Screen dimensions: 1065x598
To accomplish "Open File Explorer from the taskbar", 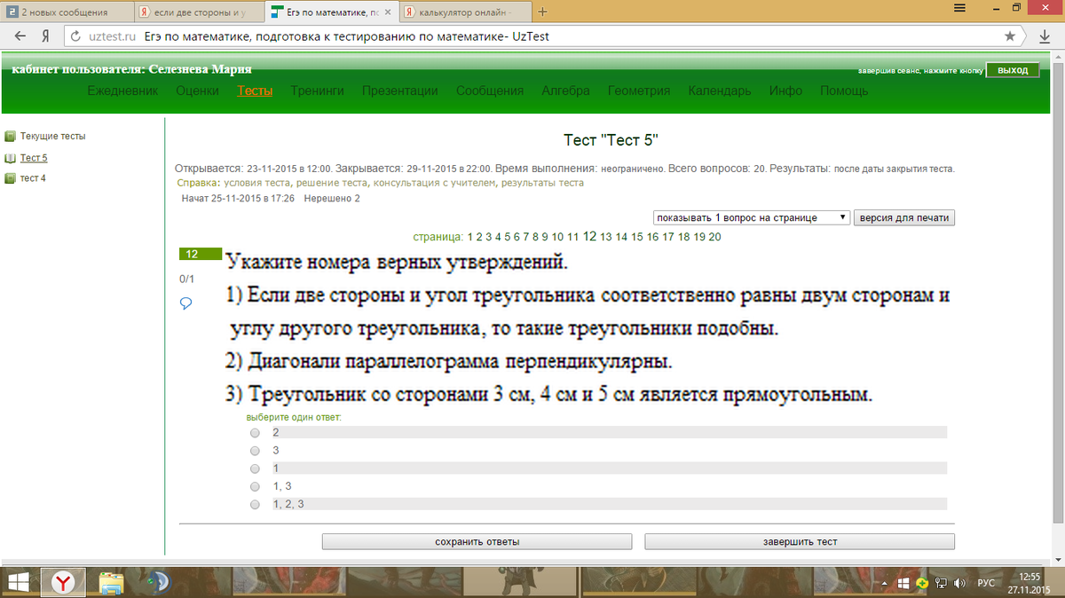I will (112, 582).
